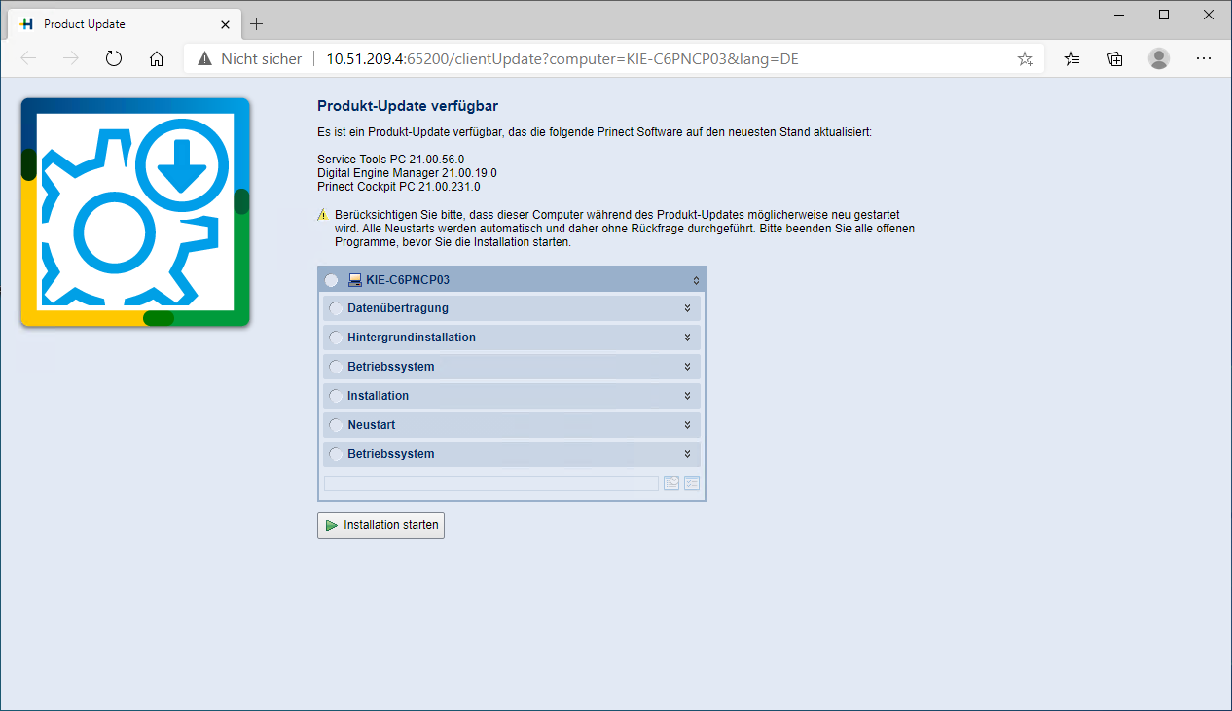Click the installation progress bar
This screenshot has width=1232, height=711.
pos(491,483)
